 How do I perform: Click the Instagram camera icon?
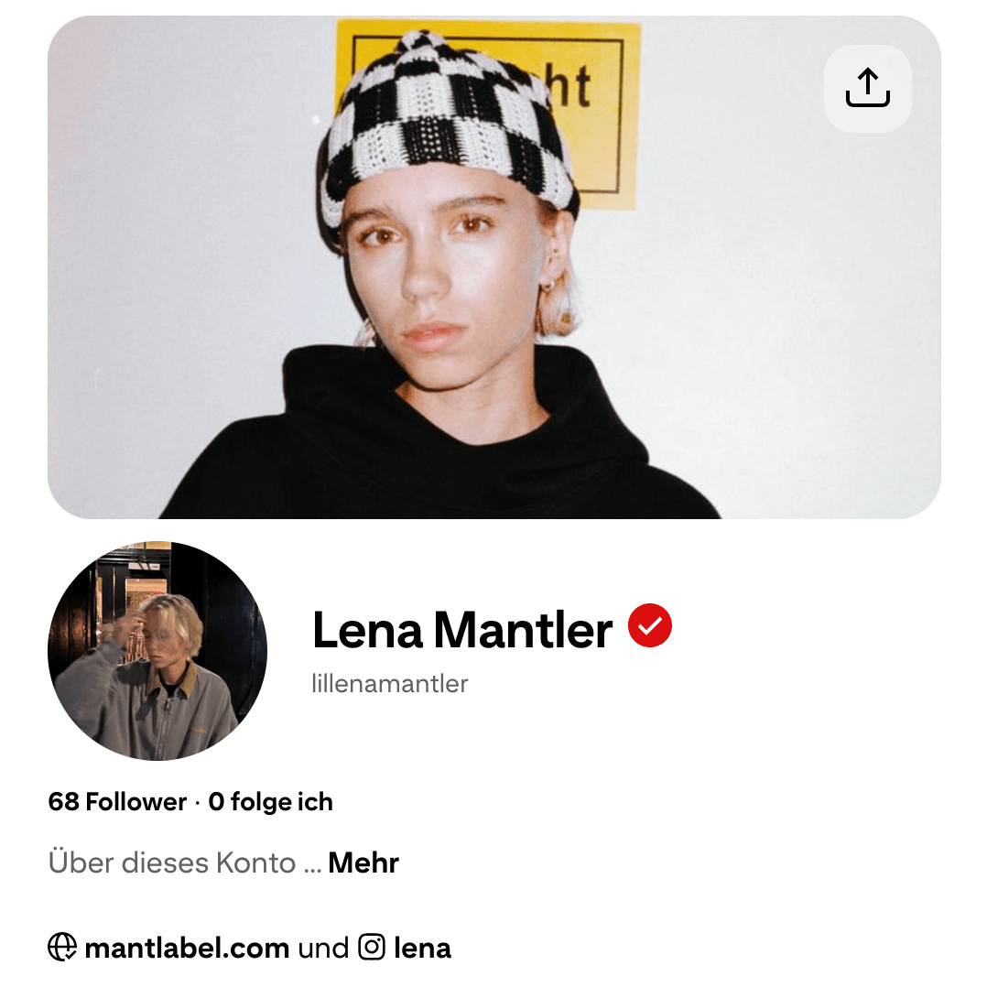click(372, 947)
